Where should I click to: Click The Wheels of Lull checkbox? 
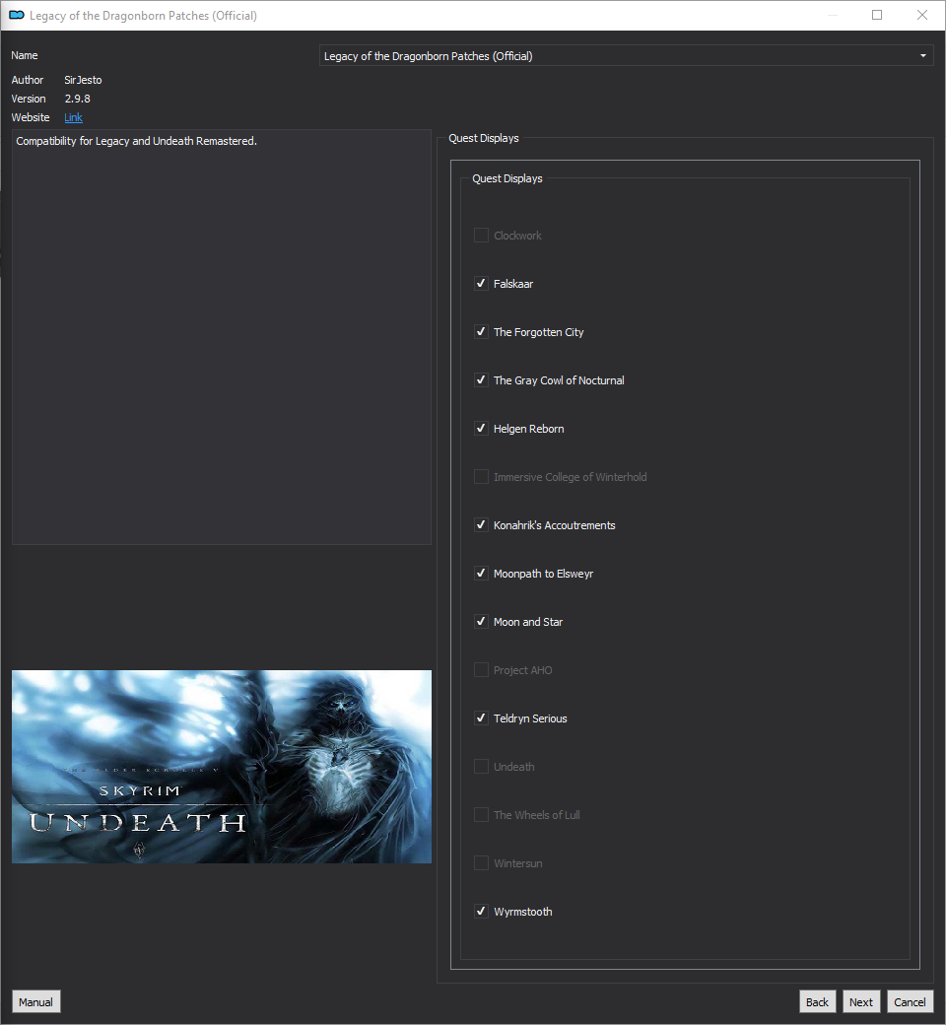coord(481,815)
